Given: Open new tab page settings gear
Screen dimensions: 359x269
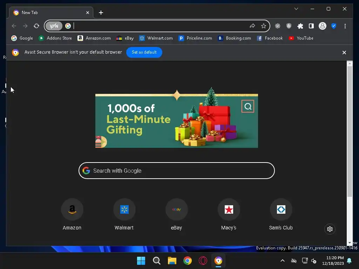Looking at the screenshot, I should pyautogui.click(x=330, y=229).
